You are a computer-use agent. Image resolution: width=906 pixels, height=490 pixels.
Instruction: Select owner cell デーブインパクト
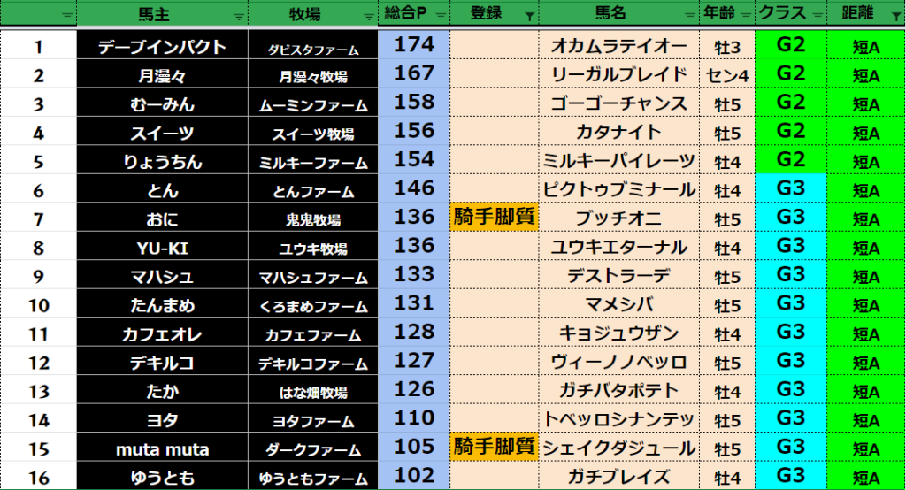coord(163,47)
